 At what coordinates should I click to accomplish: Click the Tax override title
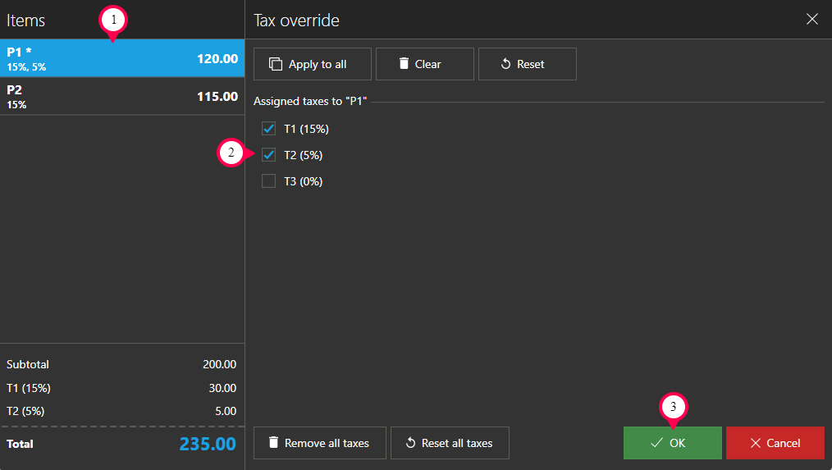pyautogui.click(x=296, y=21)
